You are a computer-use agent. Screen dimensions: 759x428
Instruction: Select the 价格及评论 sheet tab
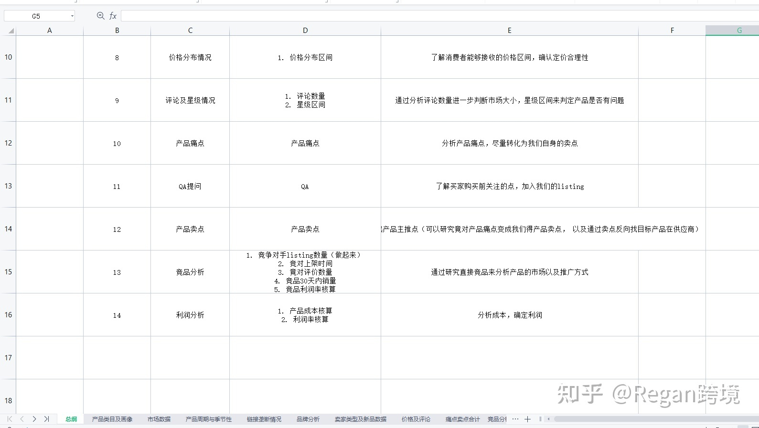[x=416, y=419]
